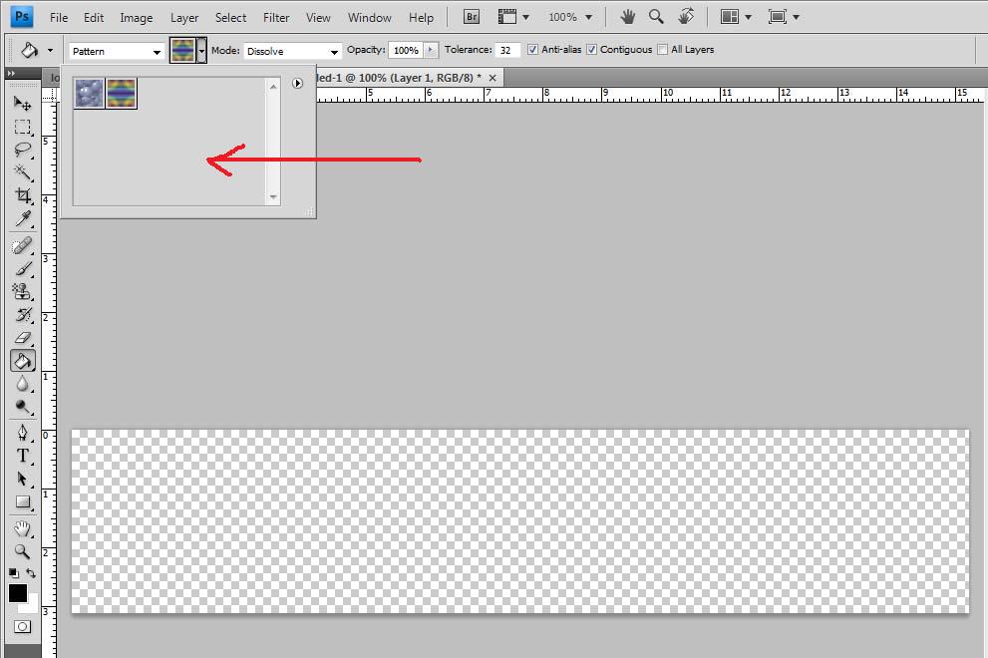Viewport: 988px width, 658px height.
Task: Open the View menu
Action: tap(318, 18)
